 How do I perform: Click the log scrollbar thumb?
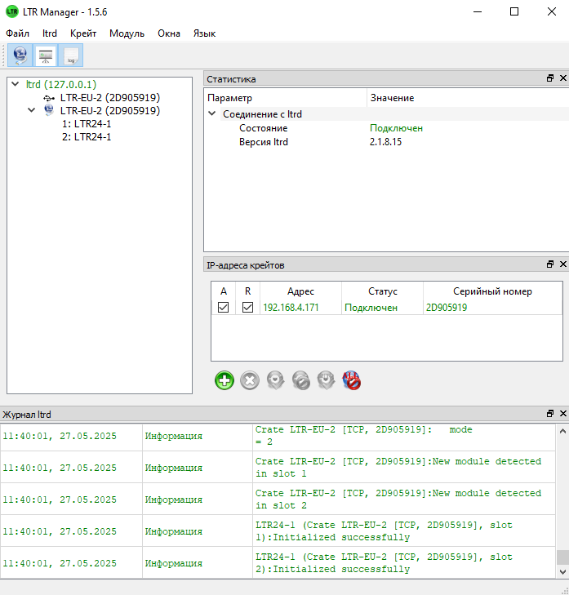pyautogui.click(x=562, y=557)
